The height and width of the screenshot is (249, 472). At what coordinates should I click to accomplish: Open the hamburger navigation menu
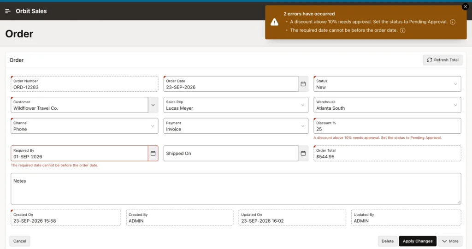click(8, 11)
